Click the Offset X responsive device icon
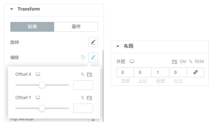Viewport: 218px width, 127px height. point(38,74)
